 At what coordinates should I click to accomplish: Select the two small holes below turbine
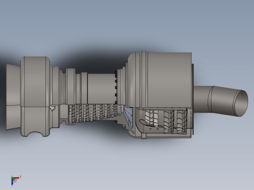154,129
